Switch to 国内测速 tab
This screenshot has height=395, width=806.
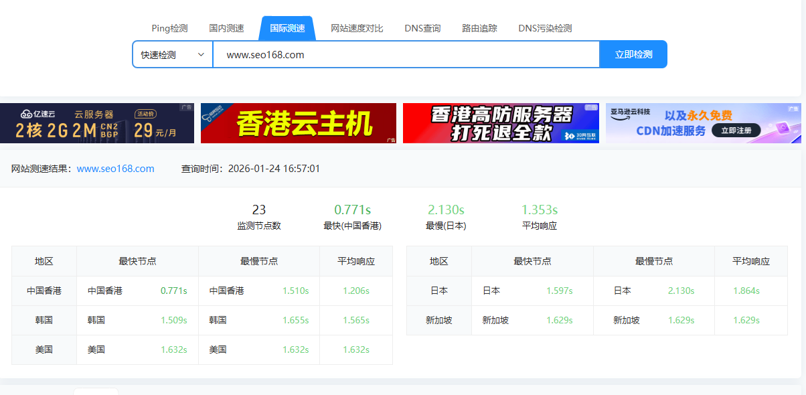coord(226,28)
